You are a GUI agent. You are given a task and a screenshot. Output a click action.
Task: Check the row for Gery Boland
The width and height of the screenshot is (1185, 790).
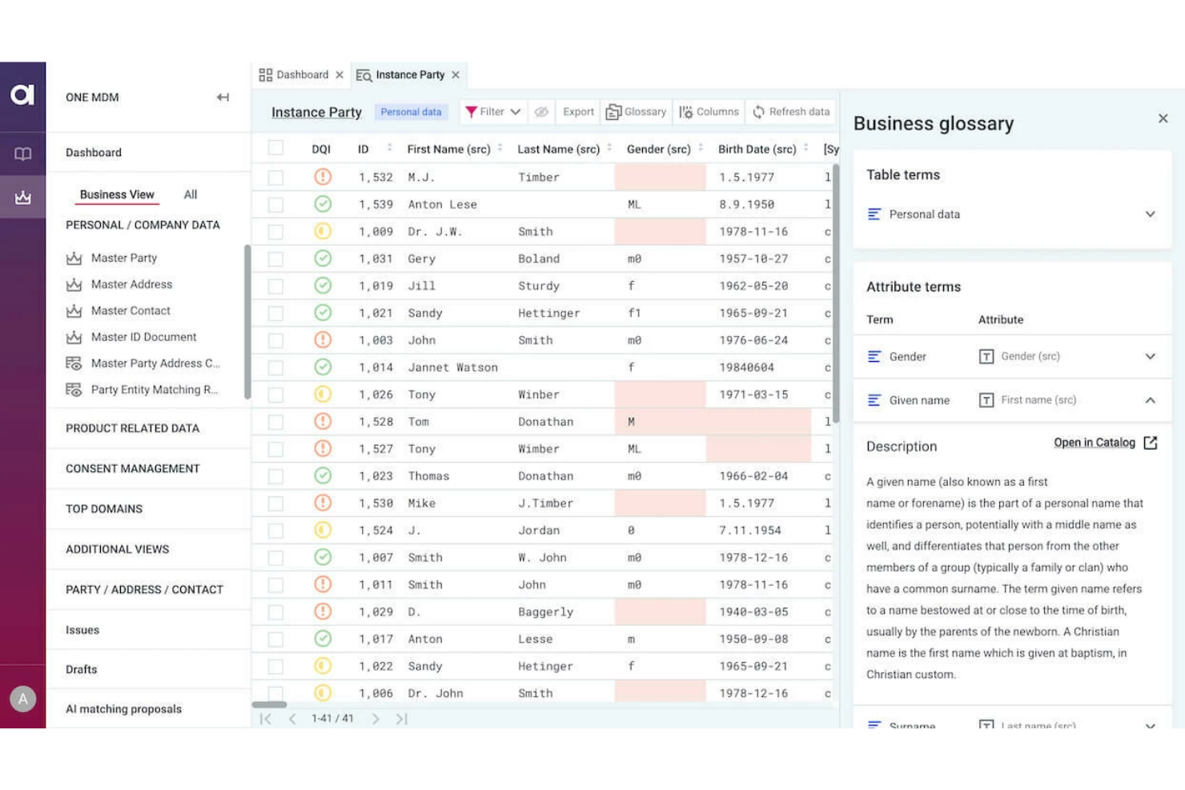click(275, 259)
